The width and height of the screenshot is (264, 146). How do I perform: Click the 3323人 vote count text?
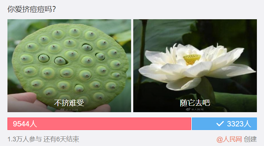[x=239, y=124]
